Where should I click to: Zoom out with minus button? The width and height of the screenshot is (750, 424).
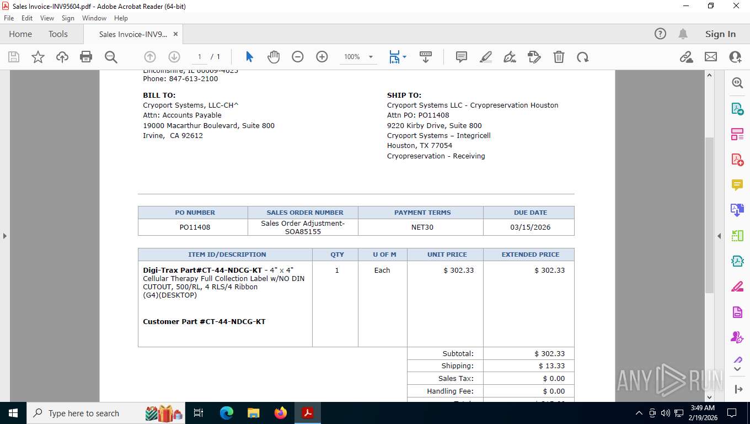[x=298, y=57]
